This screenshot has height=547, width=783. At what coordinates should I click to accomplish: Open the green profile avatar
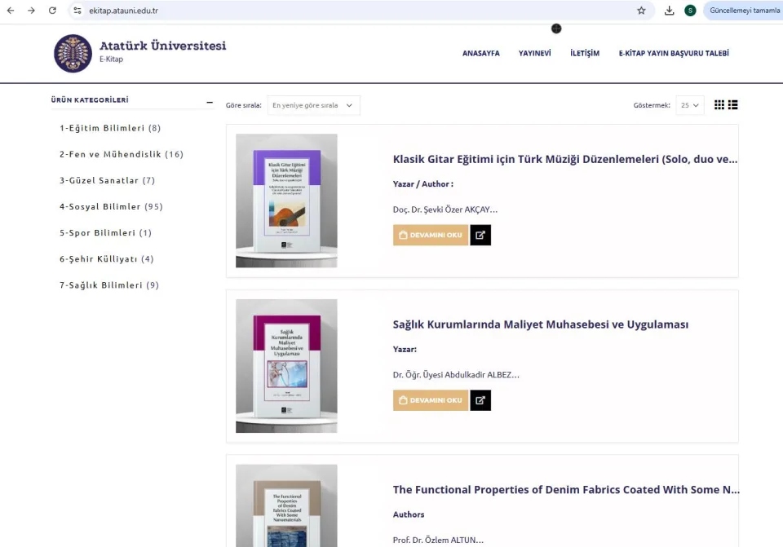[x=690, y=11]
